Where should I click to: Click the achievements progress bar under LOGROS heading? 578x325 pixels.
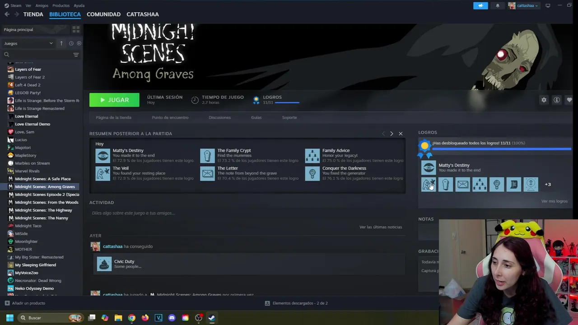(x=502, y=149)
